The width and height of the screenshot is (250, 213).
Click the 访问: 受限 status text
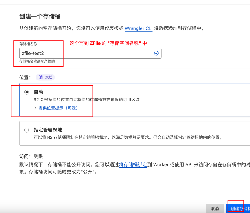pos(31,156)
